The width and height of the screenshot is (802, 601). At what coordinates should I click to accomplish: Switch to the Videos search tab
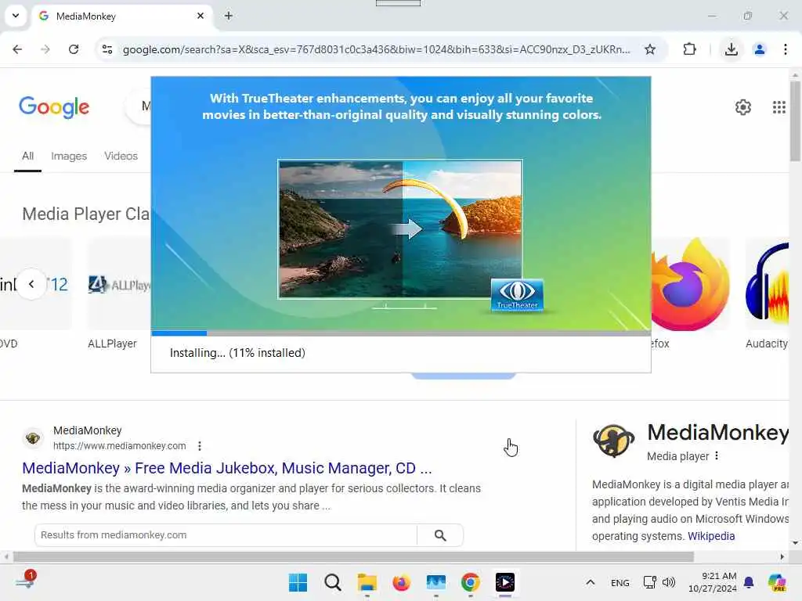(121, 156)
